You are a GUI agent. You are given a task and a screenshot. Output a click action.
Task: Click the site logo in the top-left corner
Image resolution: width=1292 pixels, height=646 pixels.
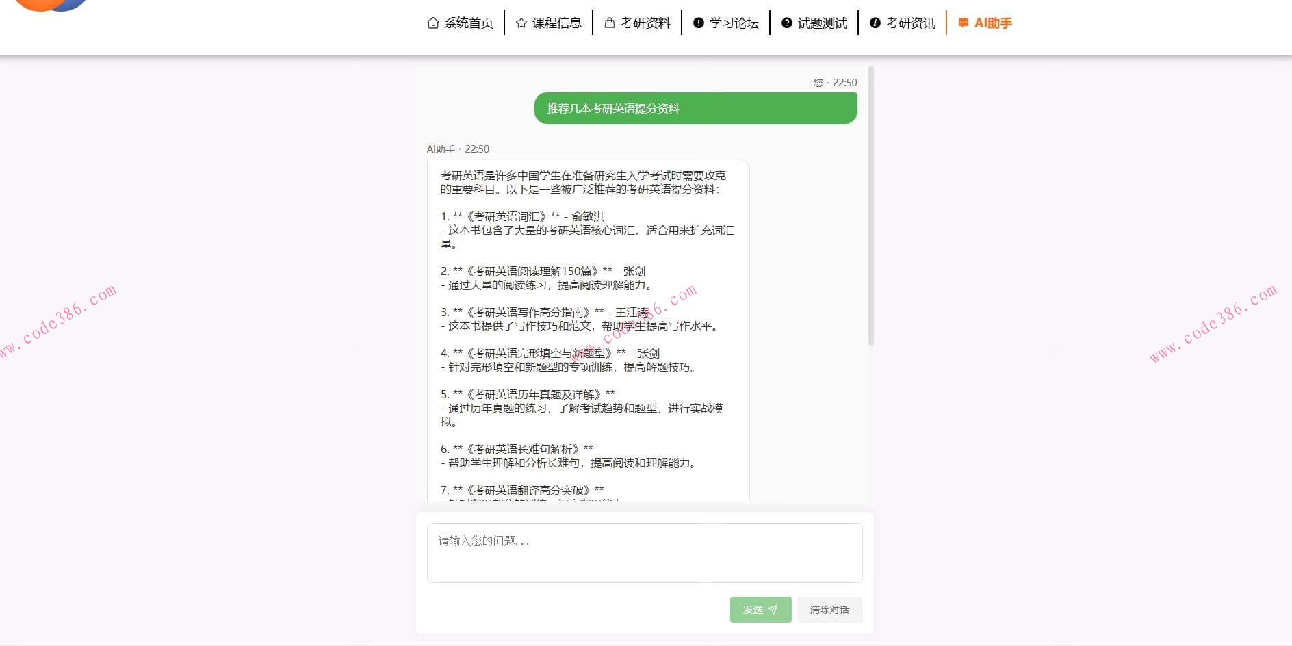pyautogui.click(x=48, y=7)
